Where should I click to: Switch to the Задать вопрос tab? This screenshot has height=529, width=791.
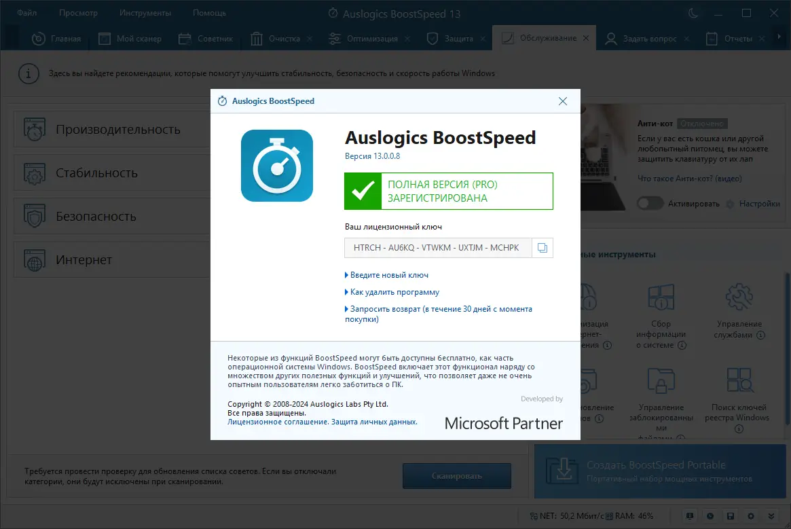pyautogui.click(x=641, y=38)
